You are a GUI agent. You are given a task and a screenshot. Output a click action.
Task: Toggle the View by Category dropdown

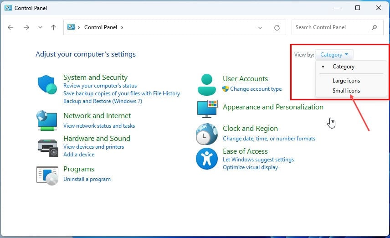point(334,55)
